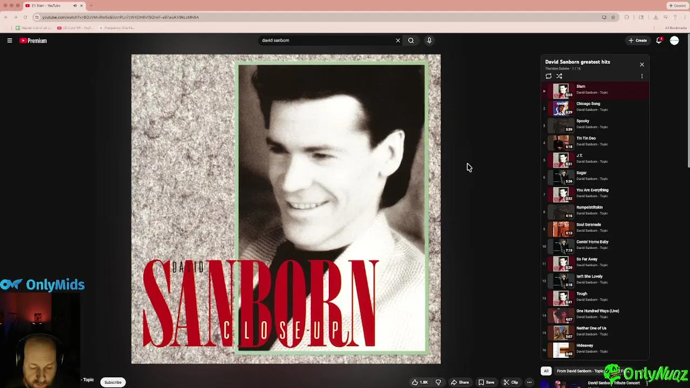Clear the search text with X
This screenshot has width=690, height=388.
tap(398, 40)
